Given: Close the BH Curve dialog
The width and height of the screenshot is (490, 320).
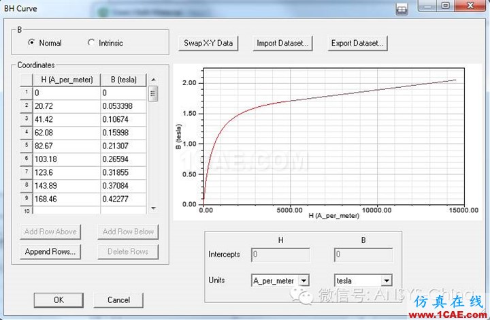Looking at the screenshot, I should click(470, 5).
